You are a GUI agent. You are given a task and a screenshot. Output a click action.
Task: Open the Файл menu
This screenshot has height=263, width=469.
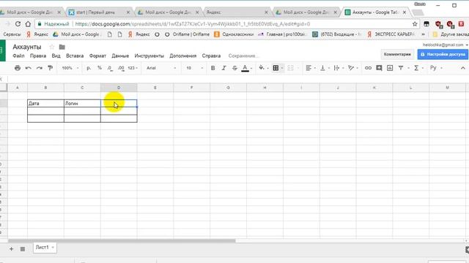pos(18,56)
